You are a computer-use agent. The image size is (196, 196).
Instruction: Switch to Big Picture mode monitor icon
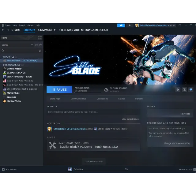[180, 25]
